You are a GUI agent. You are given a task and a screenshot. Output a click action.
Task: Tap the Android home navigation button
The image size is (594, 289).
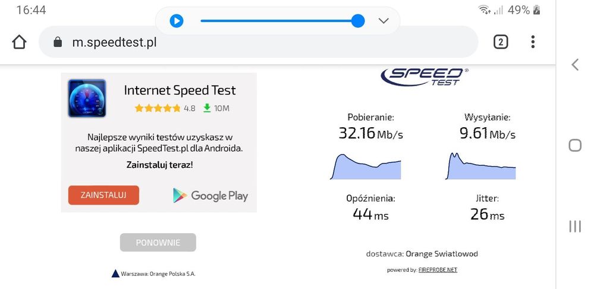click(x=574, y=146)
